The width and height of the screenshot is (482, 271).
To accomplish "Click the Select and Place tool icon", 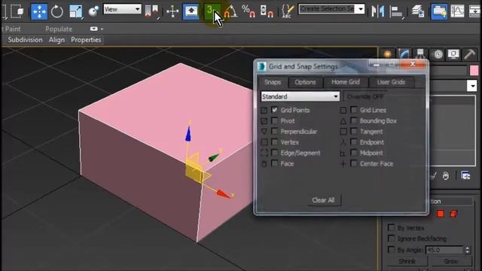I will (x=93, y=12).
